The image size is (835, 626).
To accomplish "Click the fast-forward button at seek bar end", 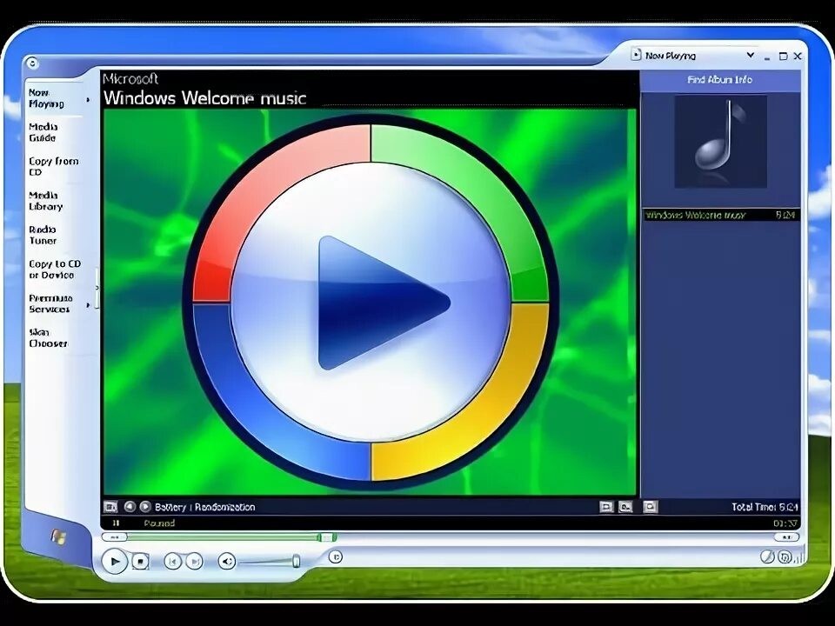I will (x=786, y=537).
